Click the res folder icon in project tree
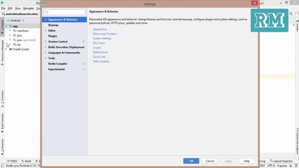The width and height of the screenshot is (299, 168). [14, 44]
